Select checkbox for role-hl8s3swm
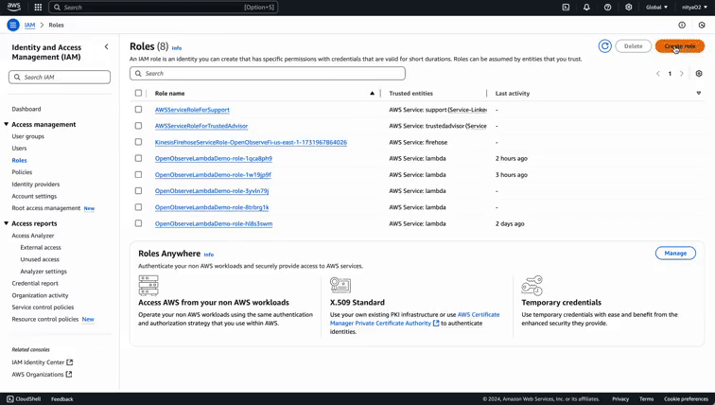This screenshot has height=405, width=715. (138, 223)
